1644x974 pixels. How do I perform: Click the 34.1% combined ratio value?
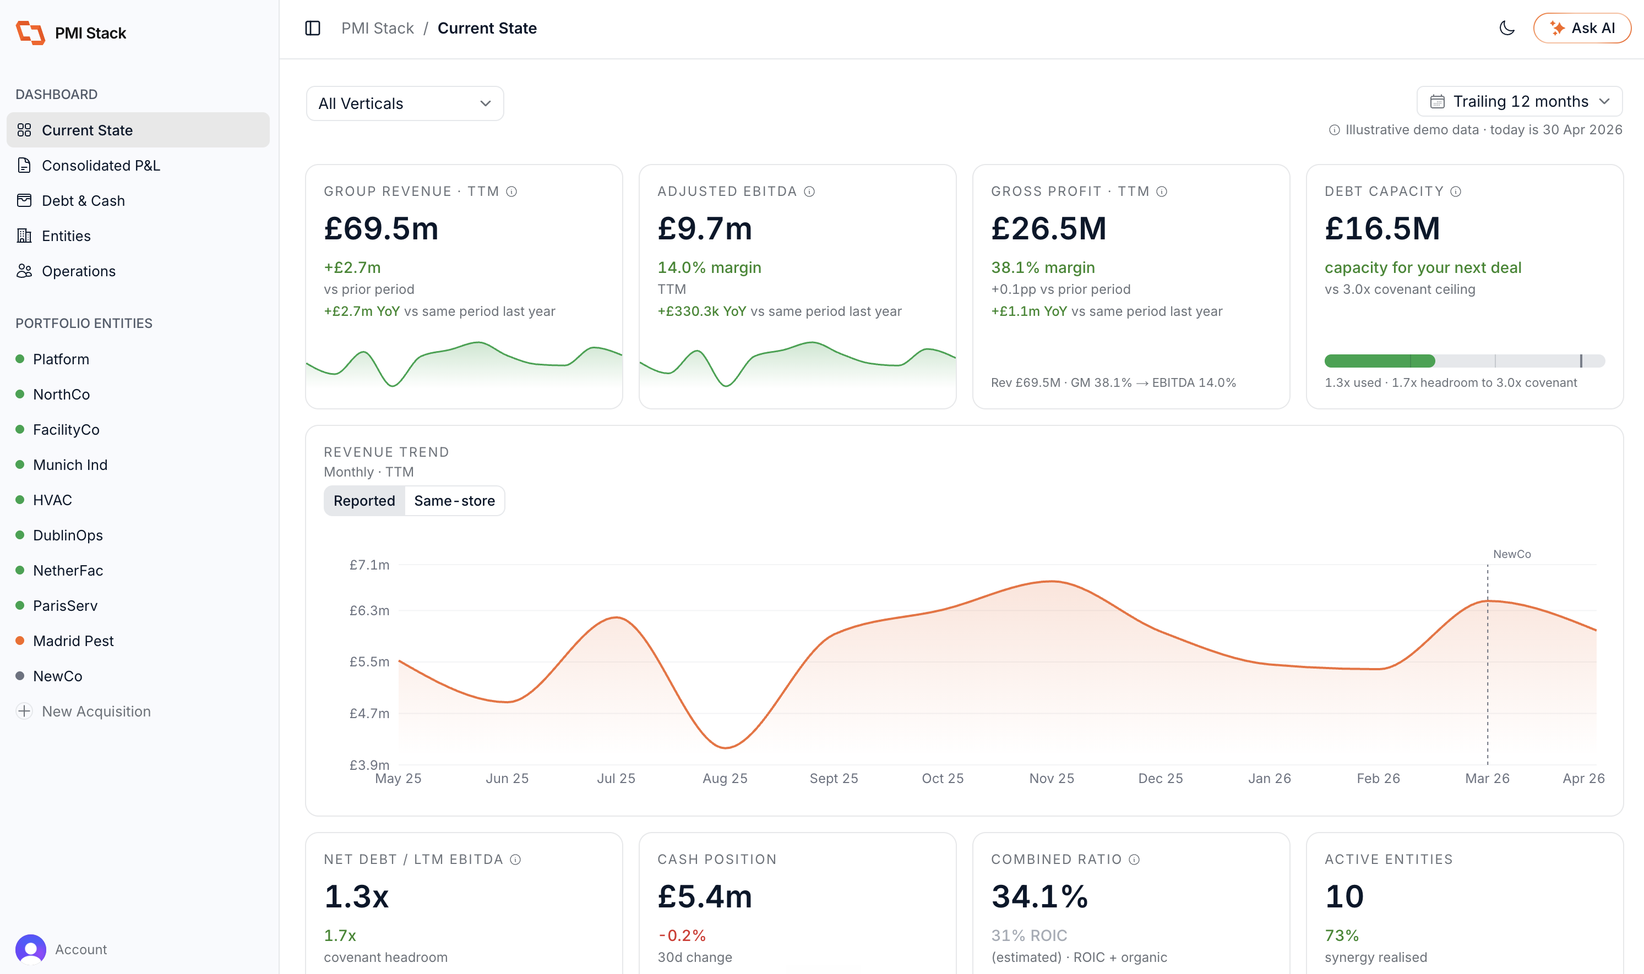[1039, 896]
